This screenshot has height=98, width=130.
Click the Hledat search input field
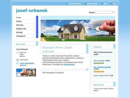[104, 12]
